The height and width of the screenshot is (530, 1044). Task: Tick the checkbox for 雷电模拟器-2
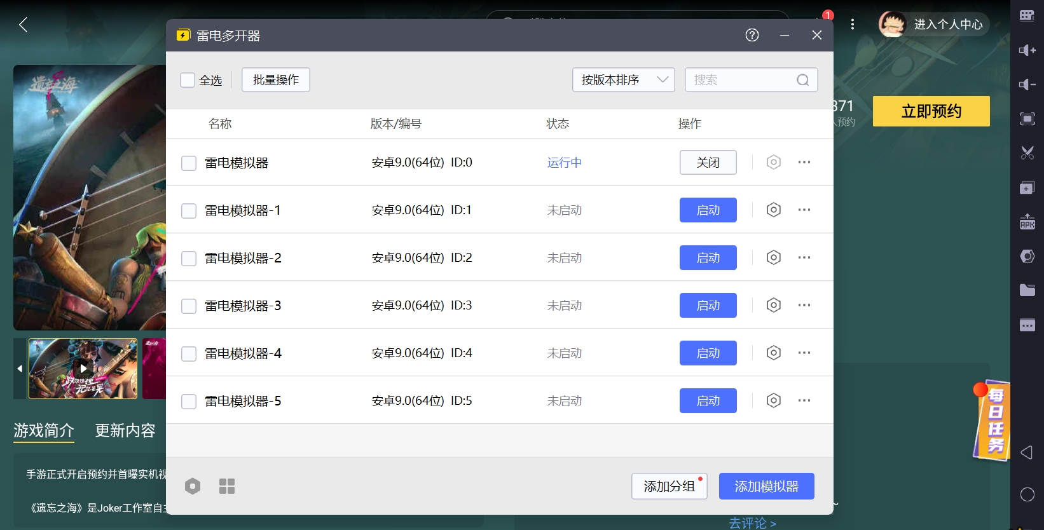(x=189, y=258)
